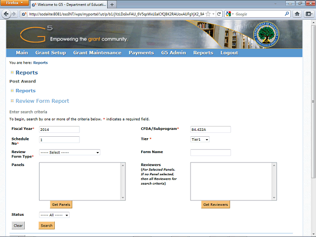Open the URL history dropdown arrow
The height and width of the screenshot is (237, 316).
point(213,14)
